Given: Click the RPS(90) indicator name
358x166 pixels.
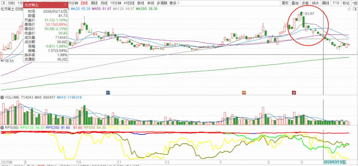Looking at the screenshot, I should pos(12,127).
